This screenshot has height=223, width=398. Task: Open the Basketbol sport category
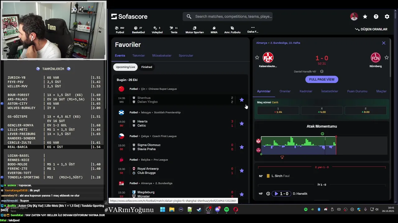click(x=138, y=30)
